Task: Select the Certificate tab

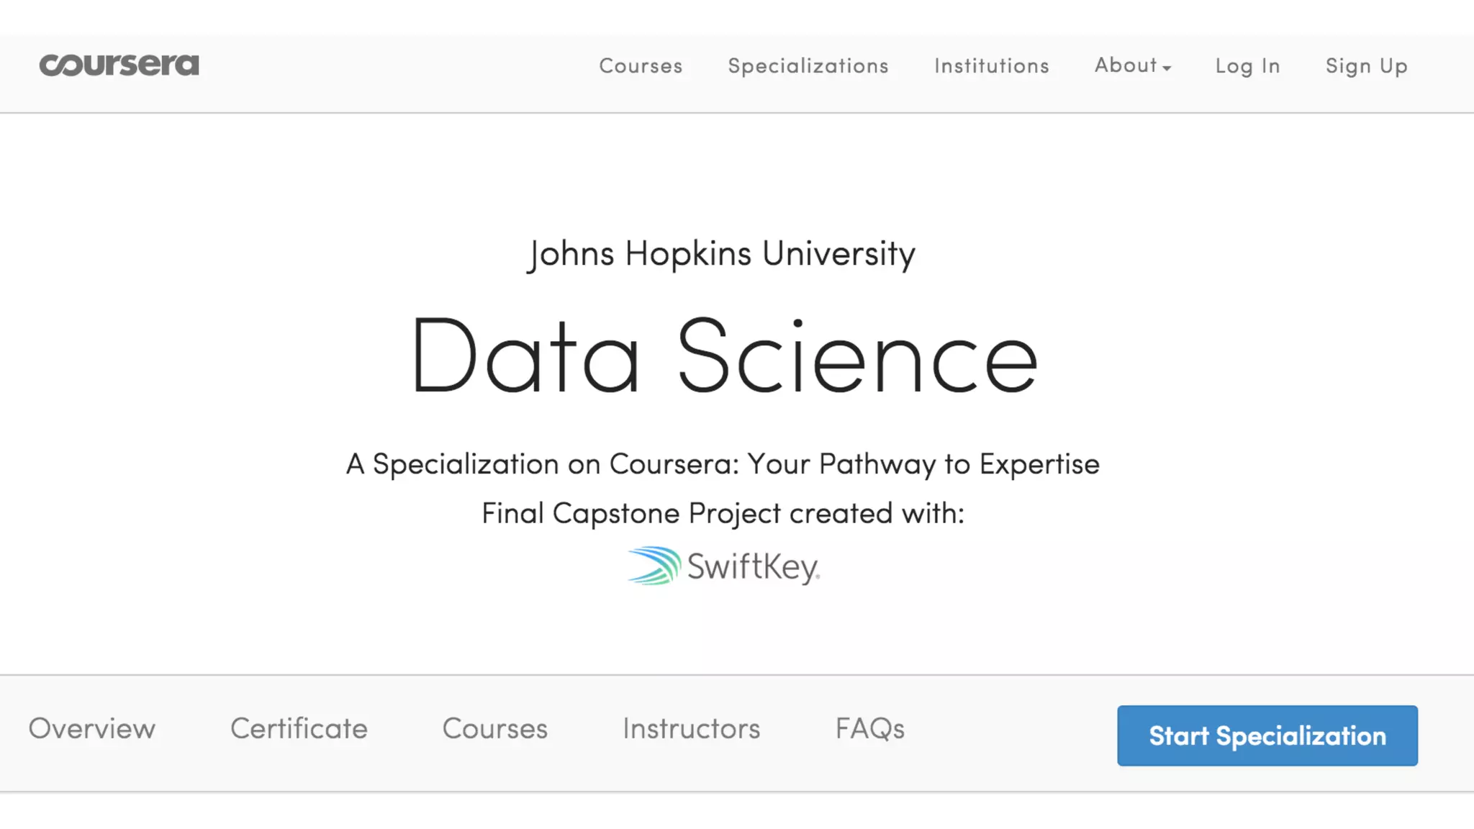Action: (299, 729)
